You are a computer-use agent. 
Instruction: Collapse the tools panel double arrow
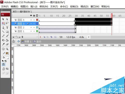click(2, 10)
